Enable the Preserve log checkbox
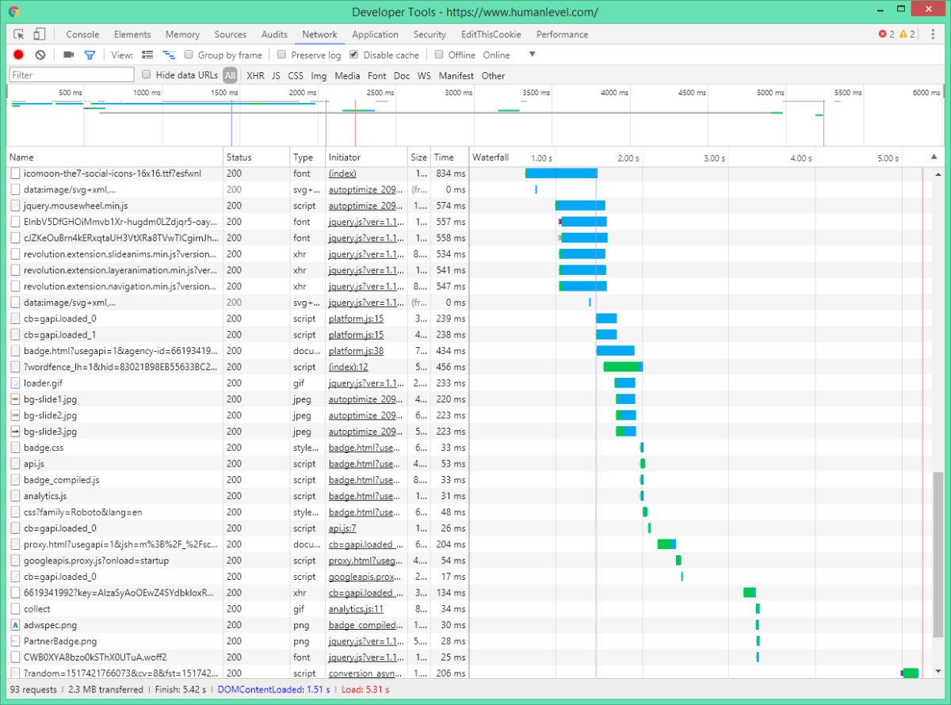 pos(281,55)
